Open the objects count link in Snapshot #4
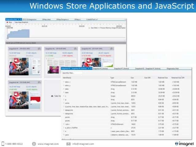This screenshot has height=147, width=196. [31, 87]
